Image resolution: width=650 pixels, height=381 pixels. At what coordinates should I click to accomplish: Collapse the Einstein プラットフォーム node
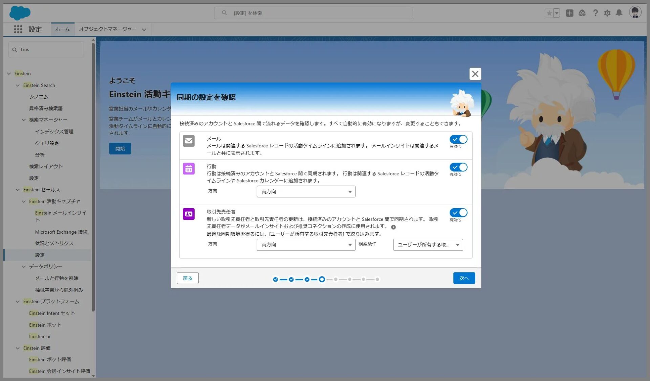tap(18, 302)
